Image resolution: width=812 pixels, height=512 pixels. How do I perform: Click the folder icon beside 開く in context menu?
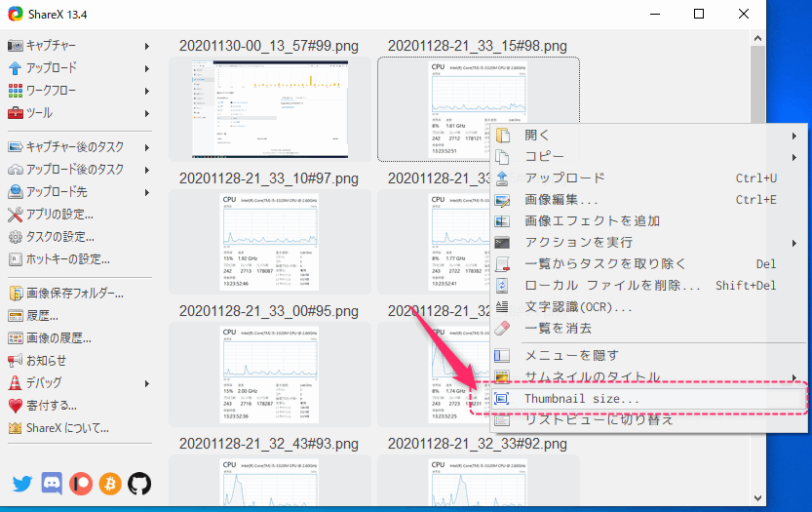click(x=502, y=136)
